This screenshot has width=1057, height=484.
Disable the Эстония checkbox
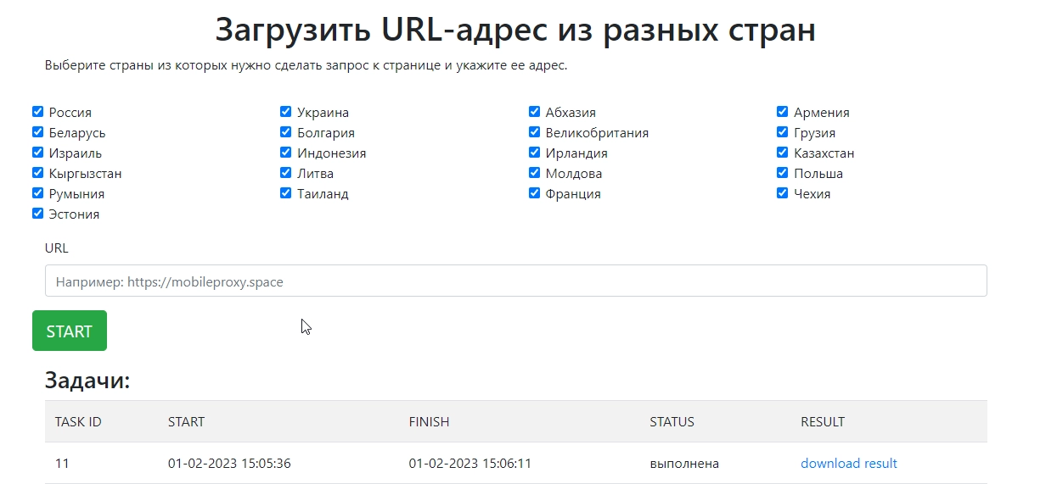coord(37,214)
